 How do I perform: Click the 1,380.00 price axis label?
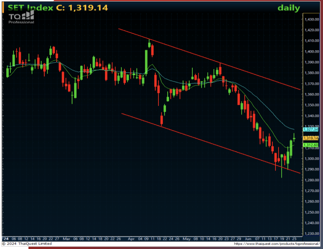(x=312, y=73)
